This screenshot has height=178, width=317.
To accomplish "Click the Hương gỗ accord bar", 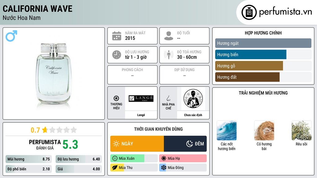I will click(x=263, y=66).
